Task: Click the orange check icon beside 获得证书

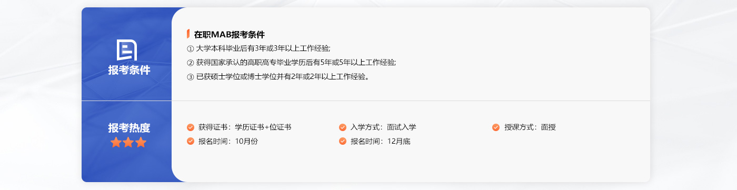Action: coord(191,127)
